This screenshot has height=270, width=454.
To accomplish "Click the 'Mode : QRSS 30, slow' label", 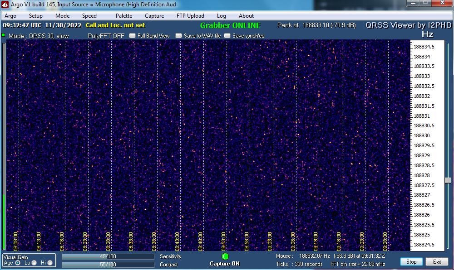I will point(39,36).
